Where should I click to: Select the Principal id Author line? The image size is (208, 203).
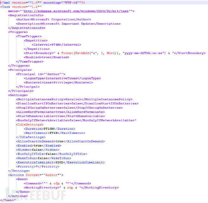[x=41, y=74]
